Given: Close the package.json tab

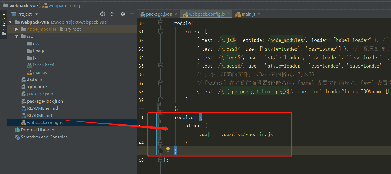Looking at the screenshot, I should pyautogui.click(x=176, y=14).
